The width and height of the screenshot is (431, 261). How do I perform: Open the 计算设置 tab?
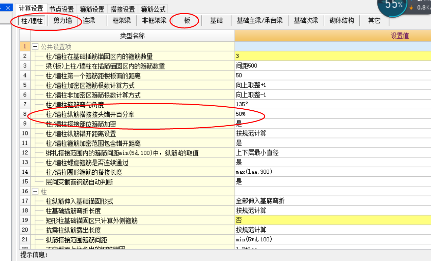(31, 9)
